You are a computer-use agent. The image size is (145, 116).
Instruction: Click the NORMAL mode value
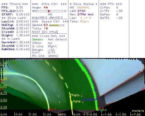point(84,8)
